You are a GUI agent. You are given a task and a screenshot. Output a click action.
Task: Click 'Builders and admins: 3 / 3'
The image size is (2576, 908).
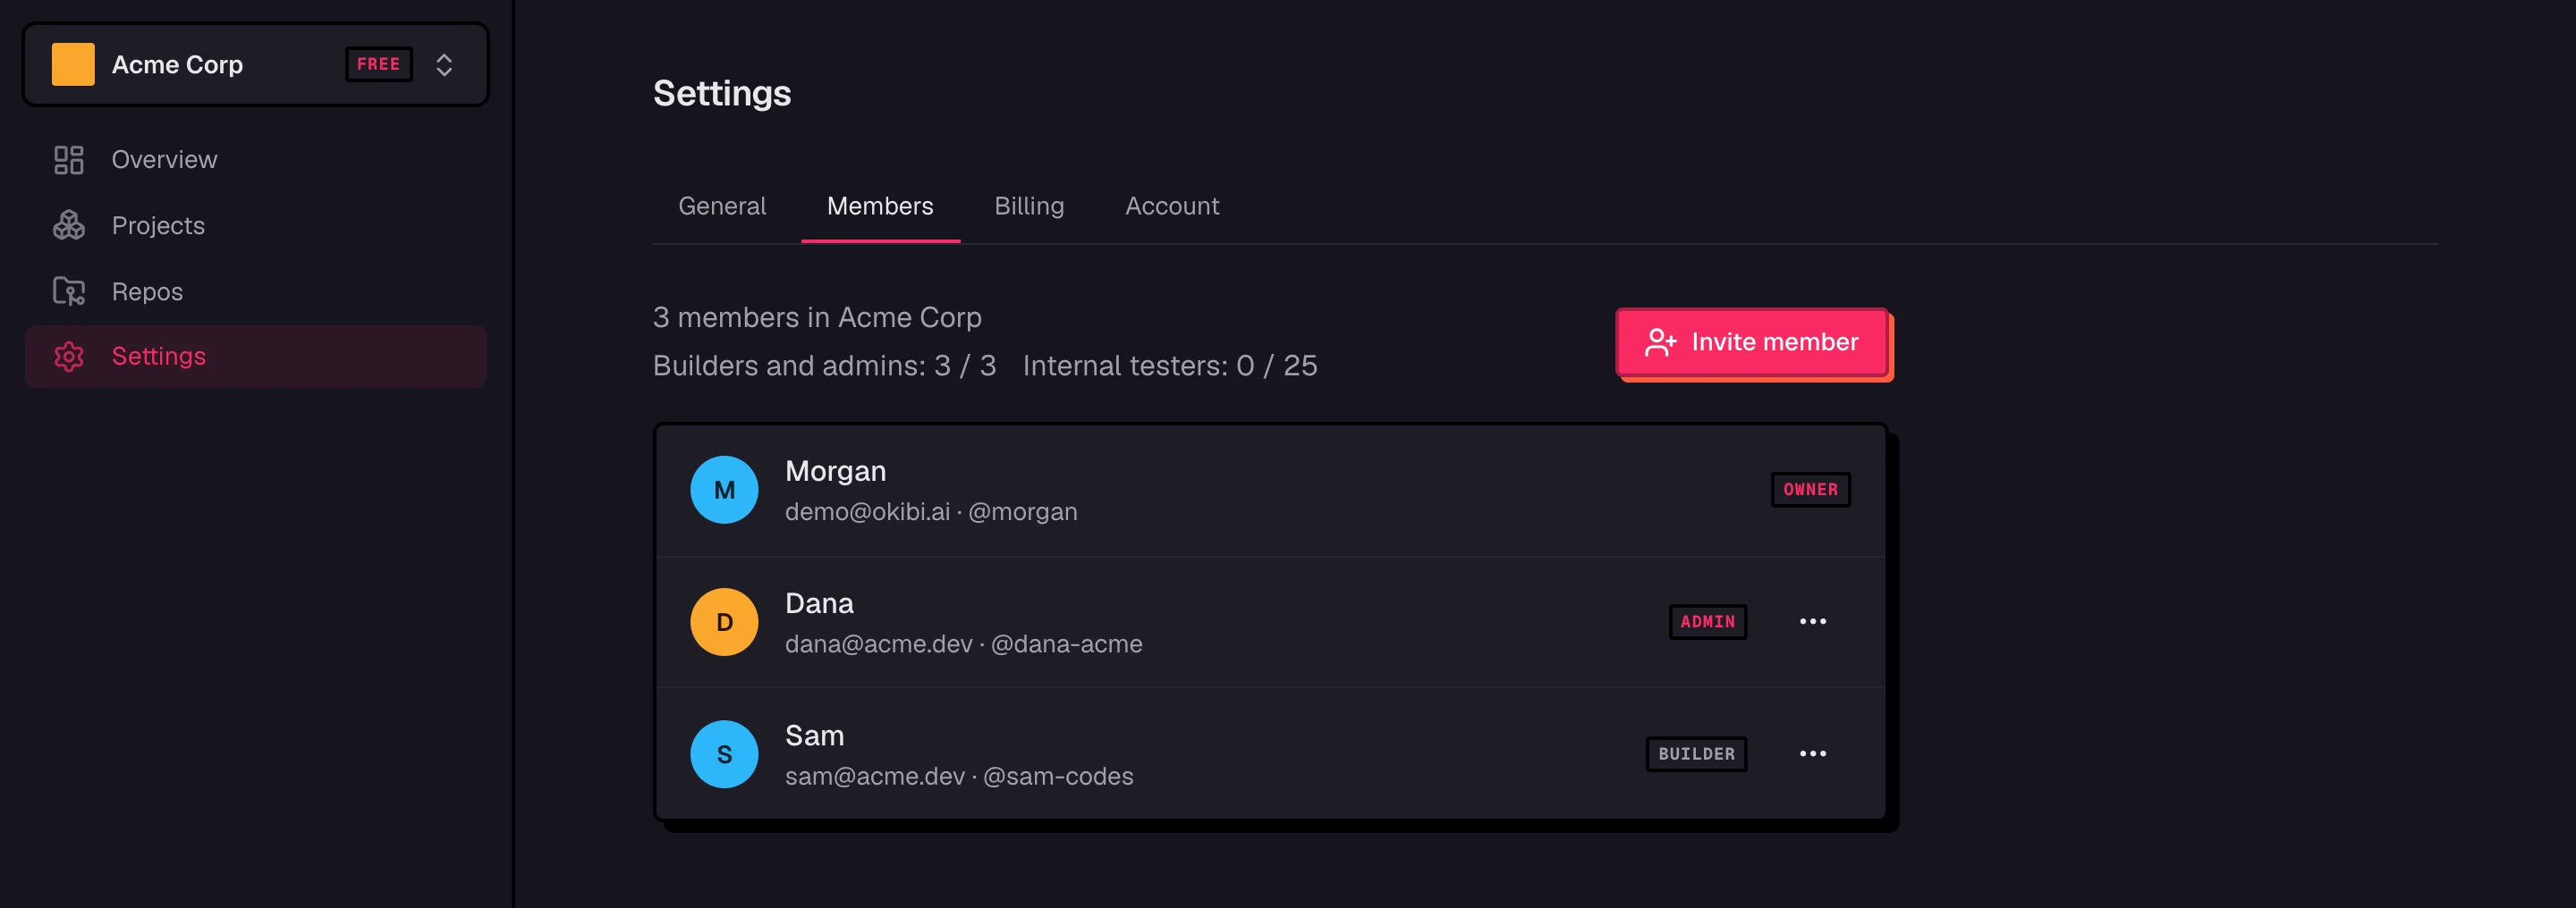point(824,366)
